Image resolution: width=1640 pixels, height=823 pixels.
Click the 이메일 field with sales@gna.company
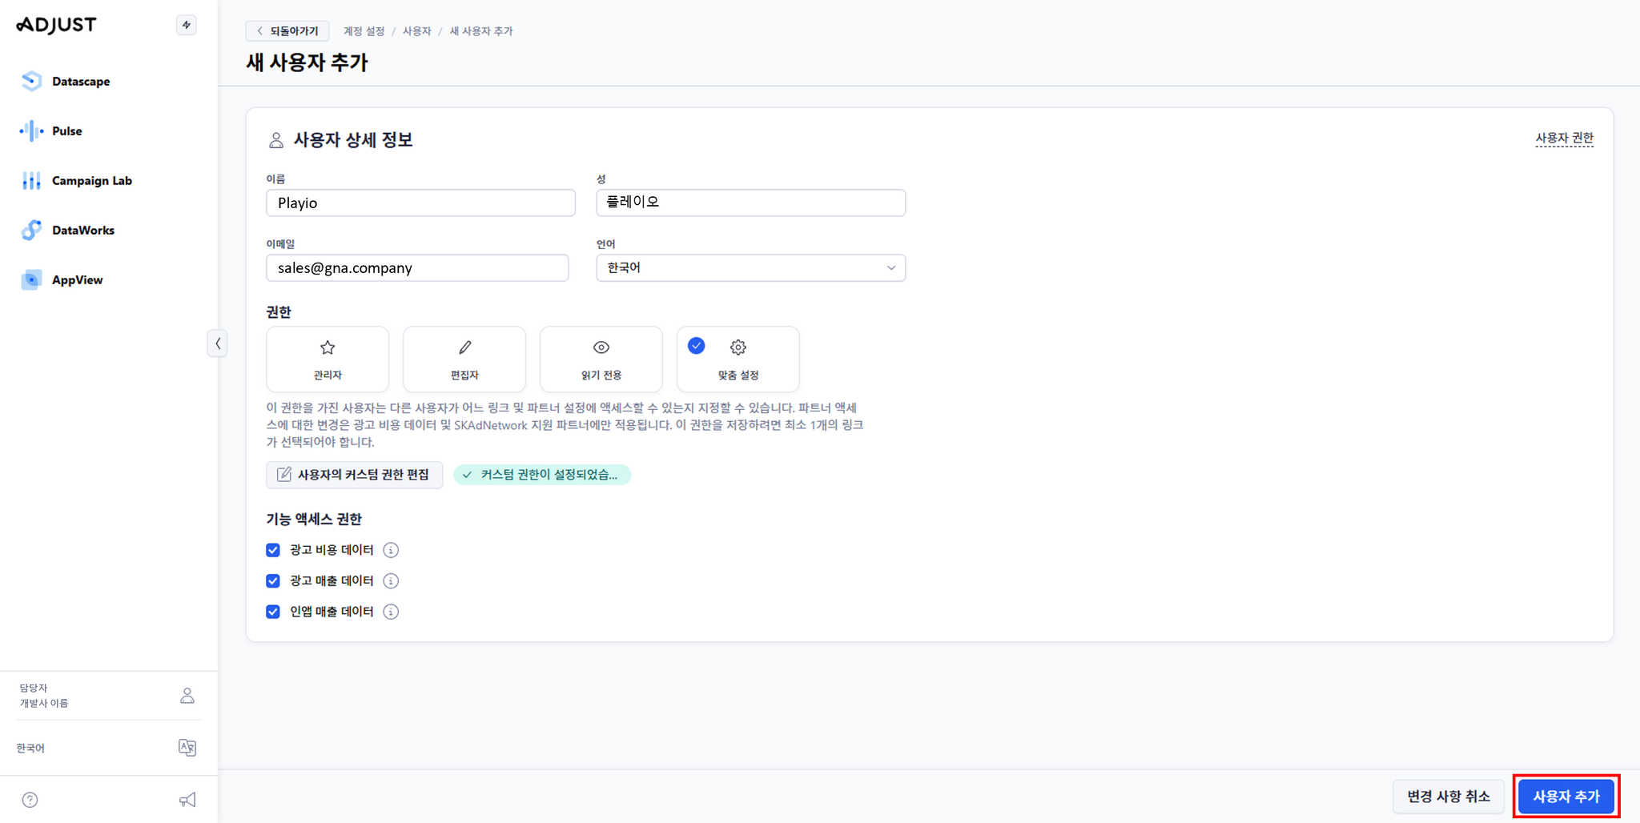[417, 267]
